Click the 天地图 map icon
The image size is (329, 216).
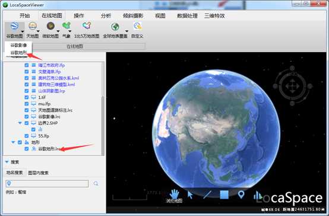click(33, 26)
